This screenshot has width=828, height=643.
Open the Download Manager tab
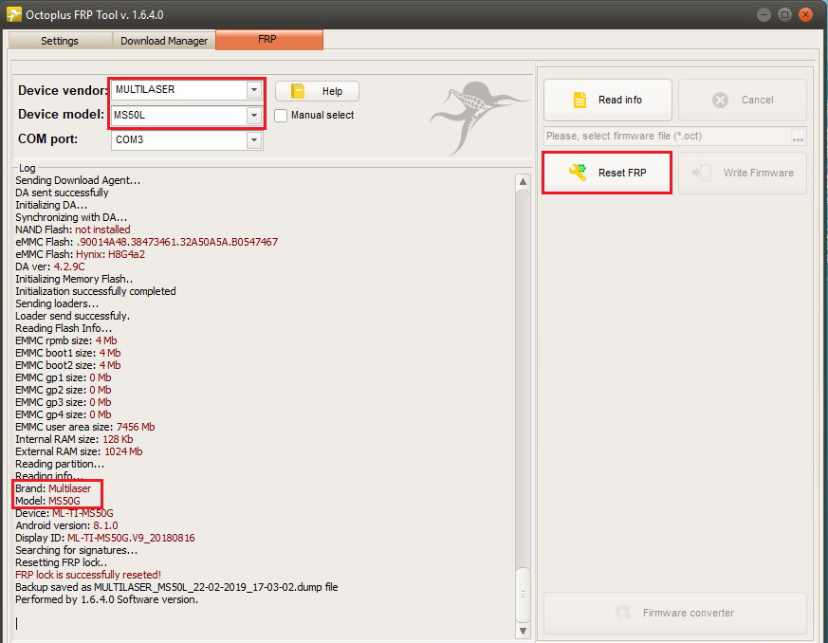pyautogui.click(x=164, y=41)
